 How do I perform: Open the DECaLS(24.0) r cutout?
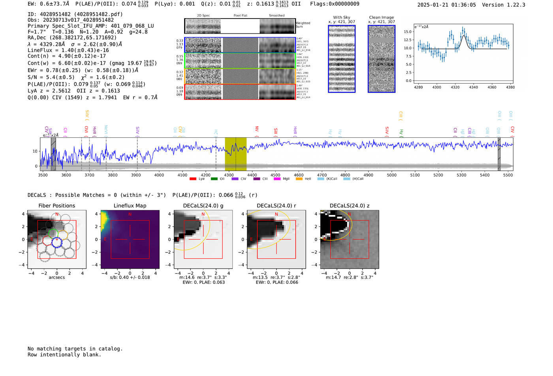pyautogui.click(x=276, y=239)
